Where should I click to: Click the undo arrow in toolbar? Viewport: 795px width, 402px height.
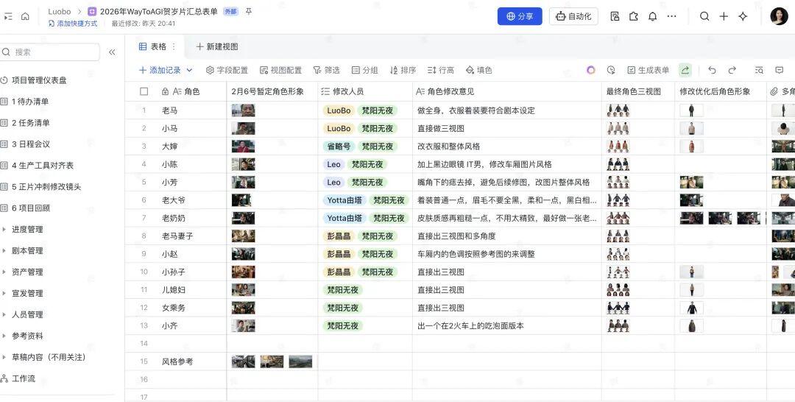[x=712, y=70]
